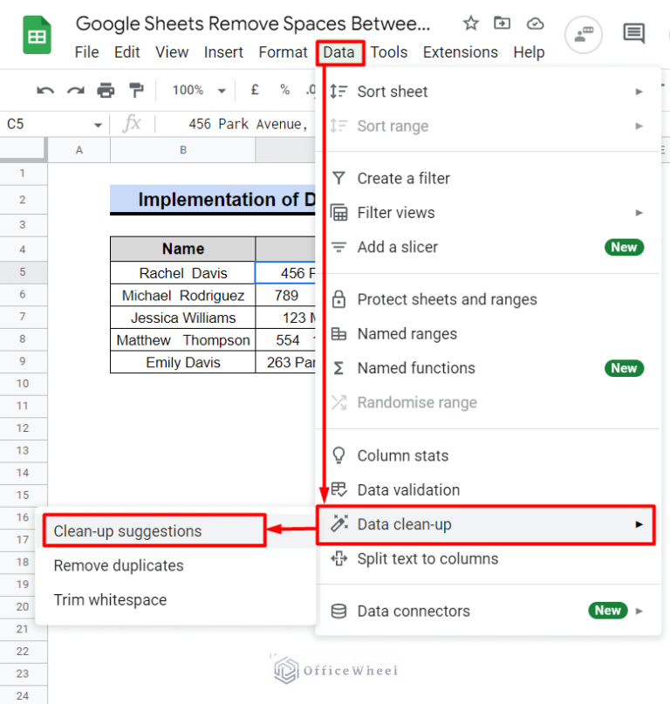The height and width of the screenshot is (704, 670).
Task: Click Remove duplicates menu entry
Action: pyautogui.click(x=119, y=565)
